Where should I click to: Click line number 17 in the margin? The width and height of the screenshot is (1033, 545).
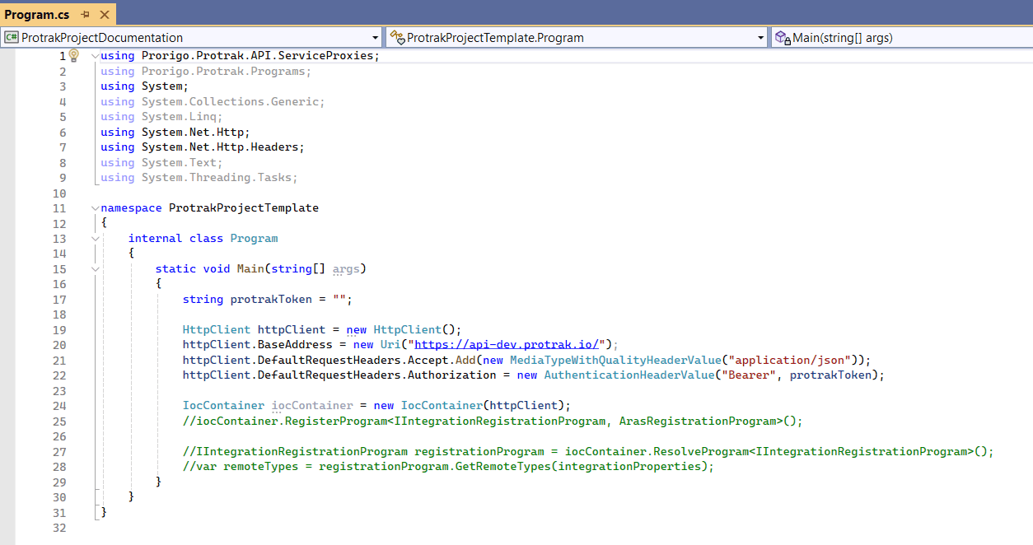(x=59, y=300)
